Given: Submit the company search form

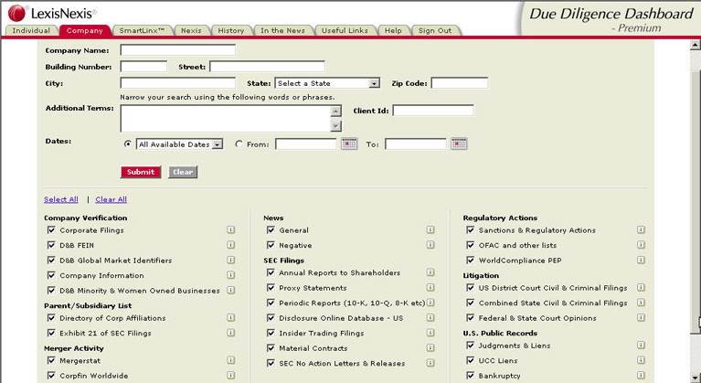Looking at the screenshot, I should click(x=141, y=172).
